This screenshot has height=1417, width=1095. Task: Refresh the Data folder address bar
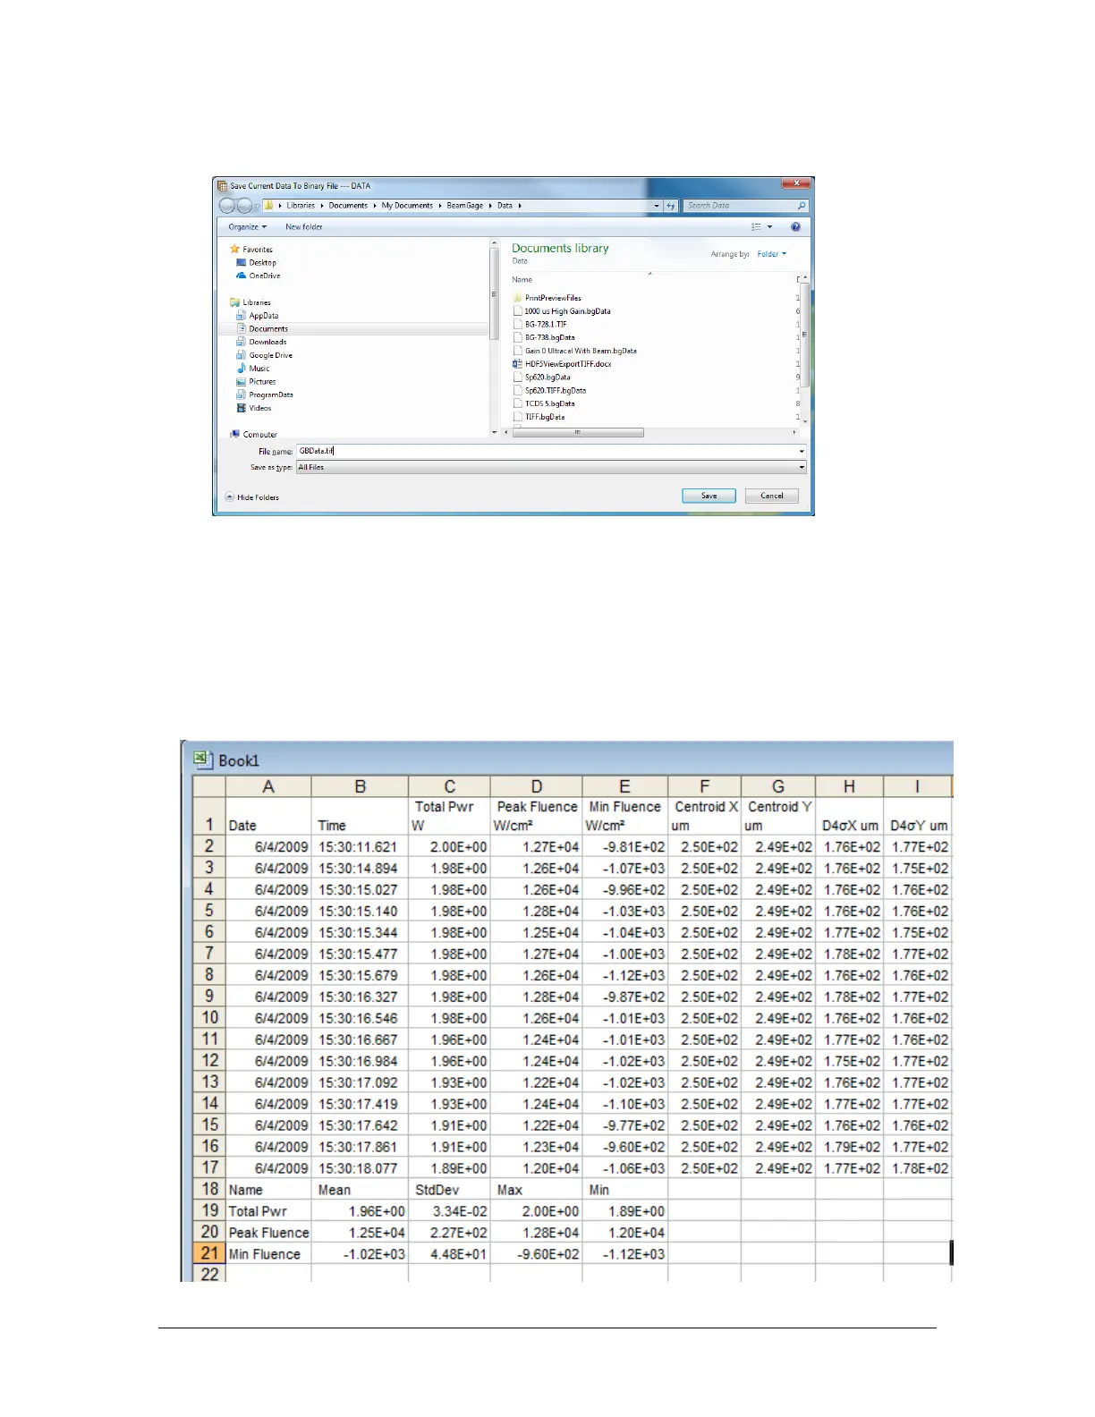point(671,206)
